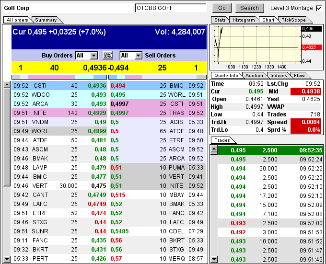This screenshot has width=326, height=264.
Task: Click order book scroll down arrow
Action: pos(7,259)
